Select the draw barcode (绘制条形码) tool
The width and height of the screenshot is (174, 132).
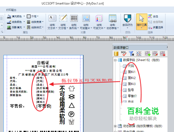[x=74, y=22]
